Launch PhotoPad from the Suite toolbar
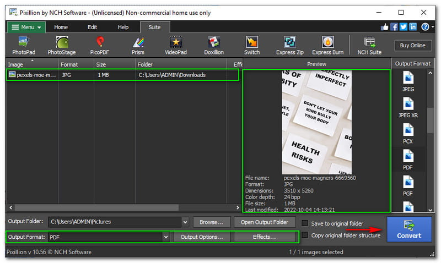 tap(24, 45)
